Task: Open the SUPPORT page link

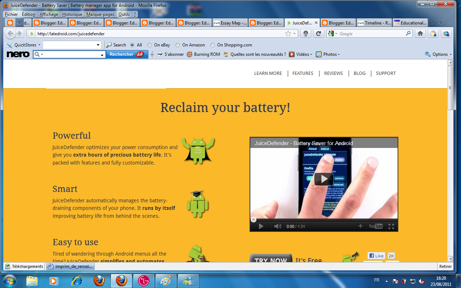Action: point(386,73)
